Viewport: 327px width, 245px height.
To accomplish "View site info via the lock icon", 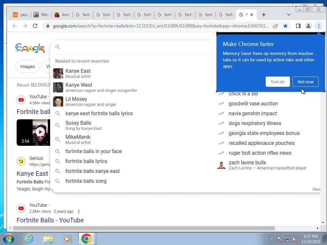I will coord(48,26).
